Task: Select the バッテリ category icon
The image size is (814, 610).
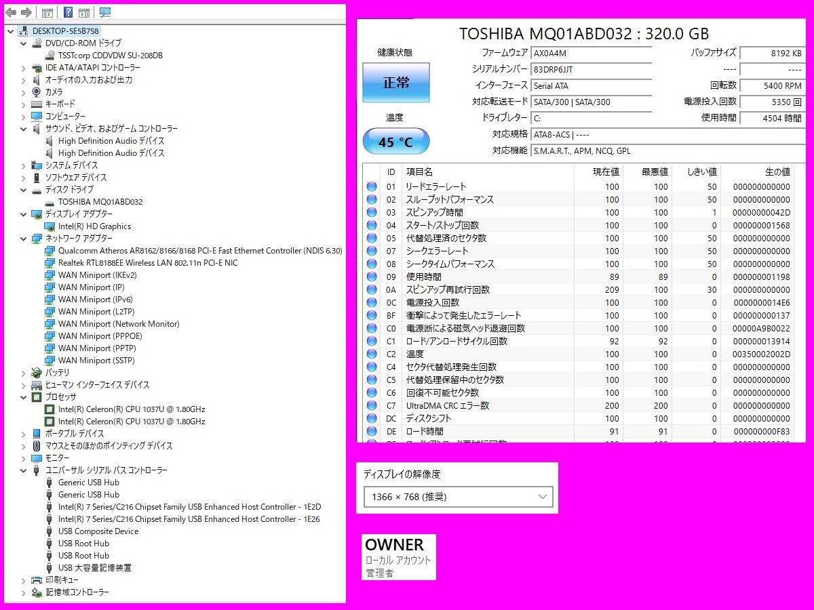Action: [x=37, y=372]
